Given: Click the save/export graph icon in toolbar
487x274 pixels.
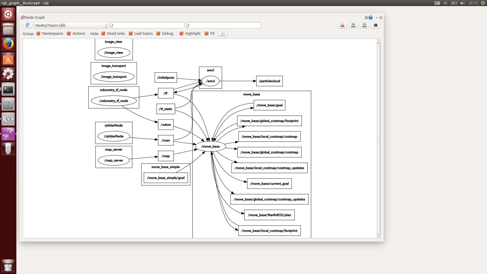Looking at the screenshot, I should [x=353, y=25].
